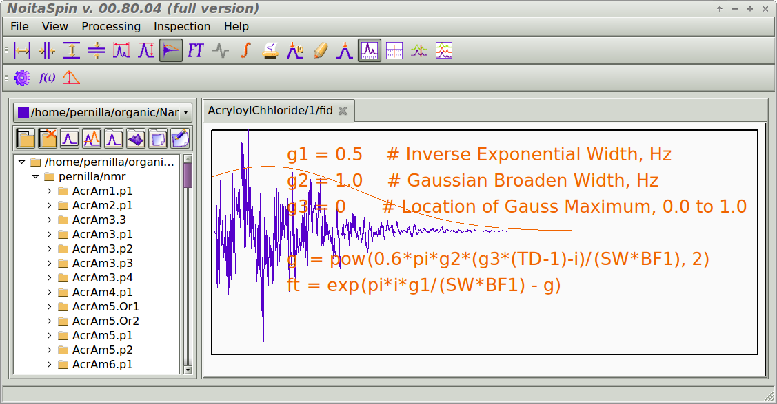Viewport: 777px width, 404px height.
Task: Click the g = pow(...) formula line
Action: pos(498,259)
